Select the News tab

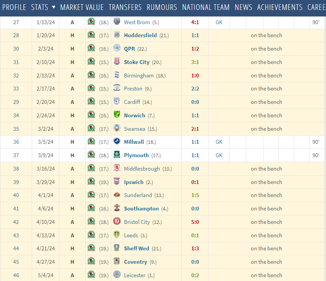point(243,7)
